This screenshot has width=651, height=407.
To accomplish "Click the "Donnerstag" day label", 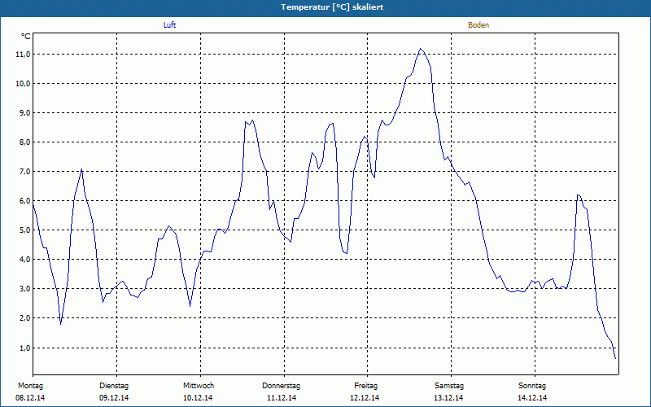I will pyautogui.click(x=281, y=386).
